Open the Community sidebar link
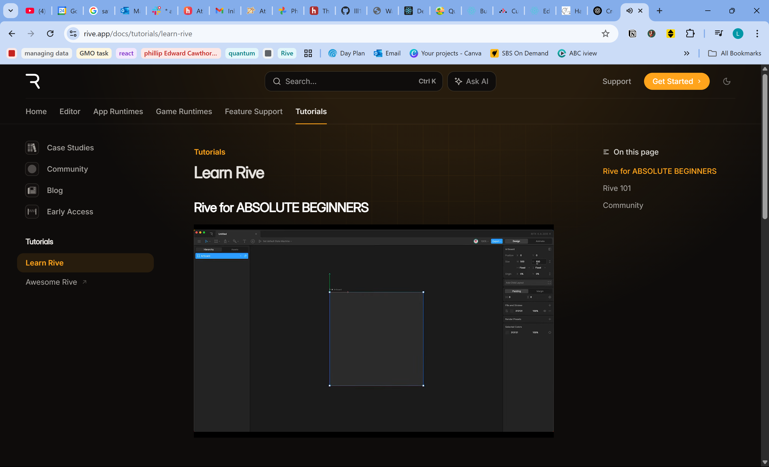Screen dimensions: 769x467 point(67,169)
